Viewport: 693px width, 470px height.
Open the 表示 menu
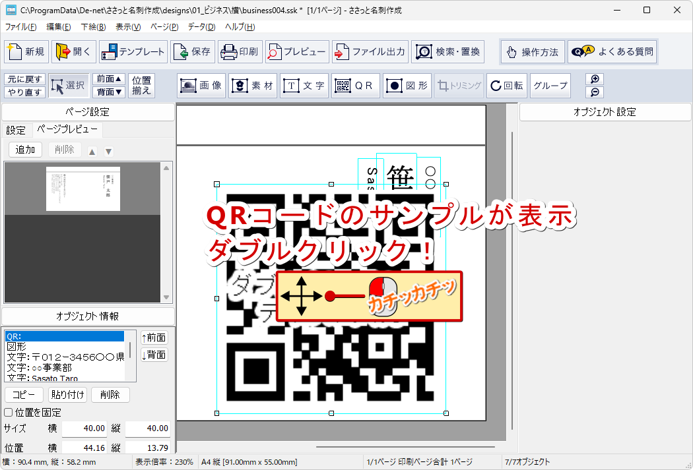[x=128, y=27]
